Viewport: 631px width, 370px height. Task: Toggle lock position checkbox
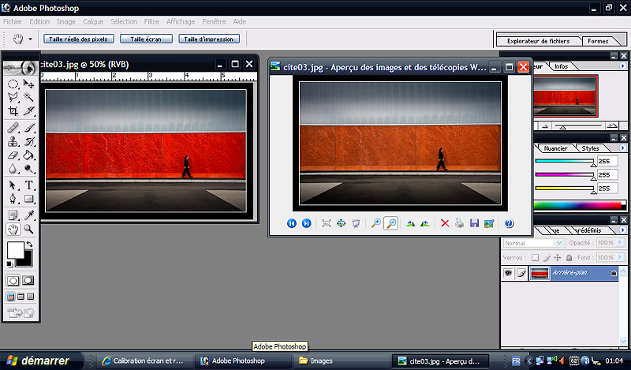pyautogui.click(x=558, y=258)
